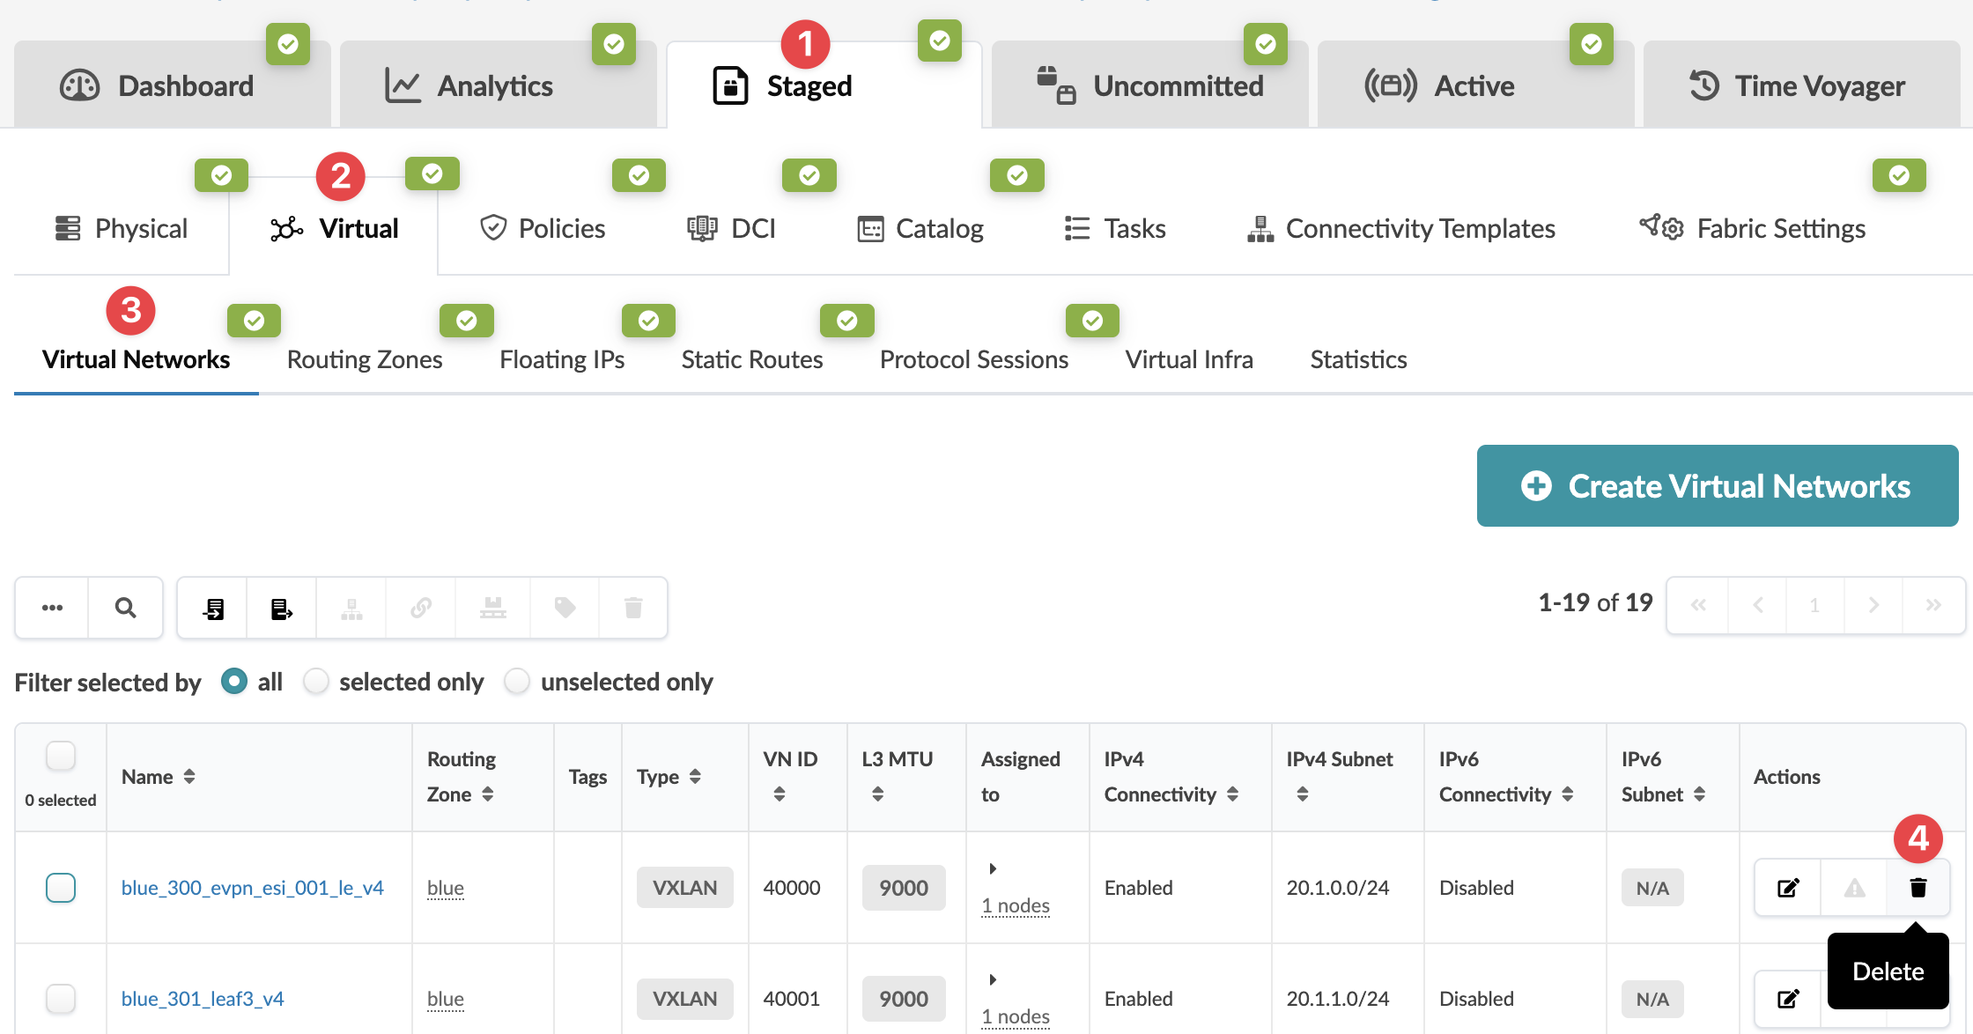
Task: Expand Assigned to nodes for blue_300_evpn_esi_001_le_v4
Action: [x=994, y=868]
